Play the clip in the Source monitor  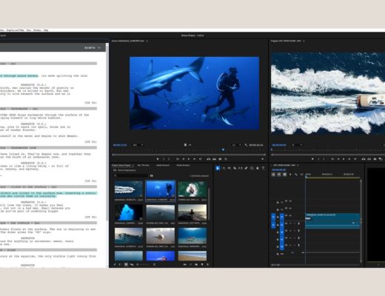[x=189, y=159]
